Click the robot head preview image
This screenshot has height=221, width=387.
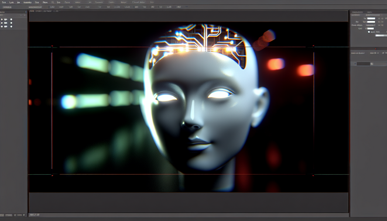click(x=189, y=107)
